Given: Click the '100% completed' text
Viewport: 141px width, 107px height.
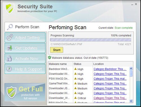Looking at the screenshot, I should tap(121, 36).
